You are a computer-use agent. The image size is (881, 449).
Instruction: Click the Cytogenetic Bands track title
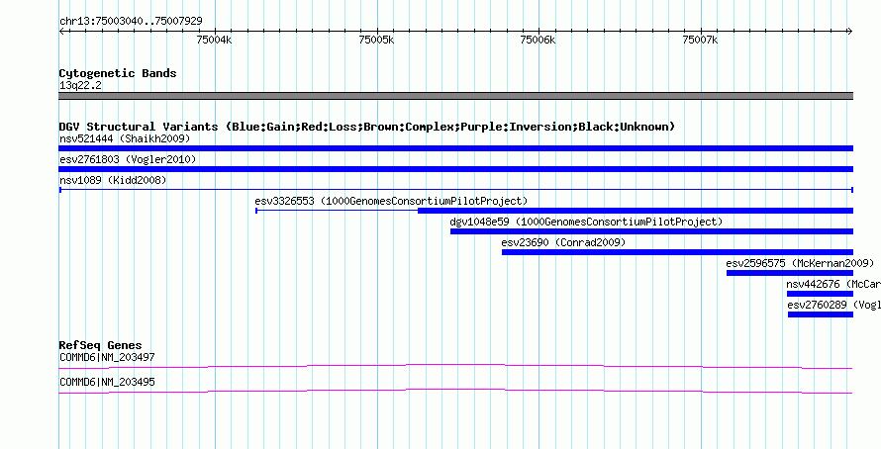point(118,73)
